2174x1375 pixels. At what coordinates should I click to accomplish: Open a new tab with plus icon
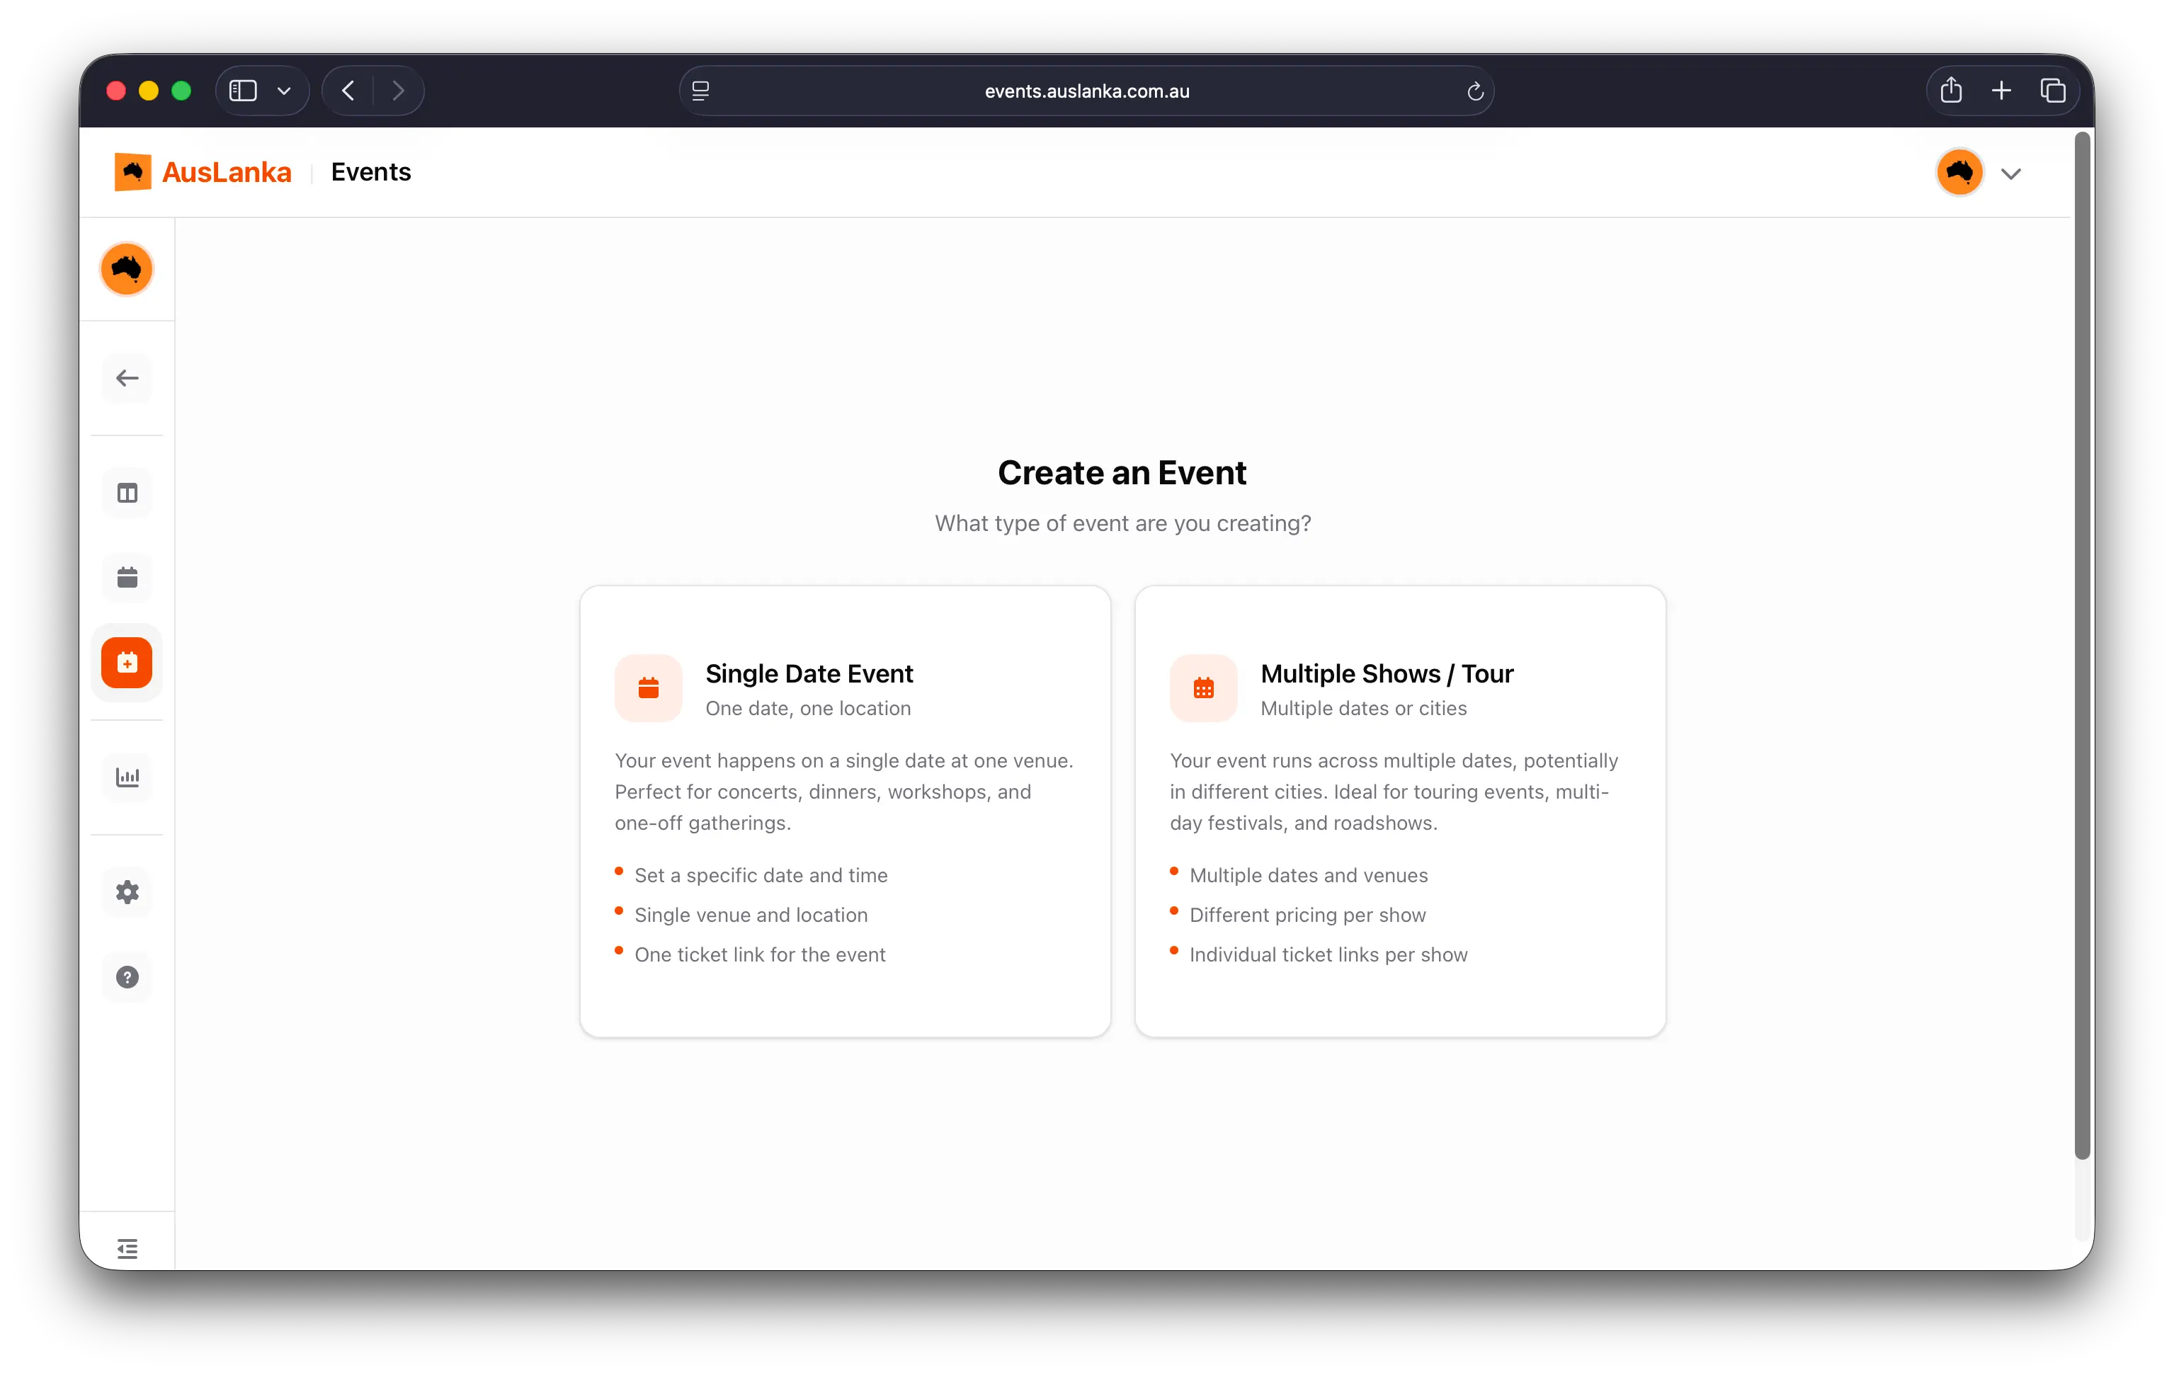coord(2001,91)
